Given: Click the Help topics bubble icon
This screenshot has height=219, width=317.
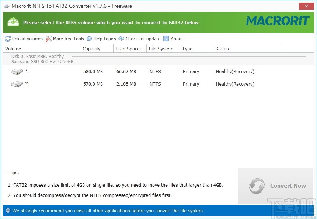Looking at the screenshot, I should point(89,39).
